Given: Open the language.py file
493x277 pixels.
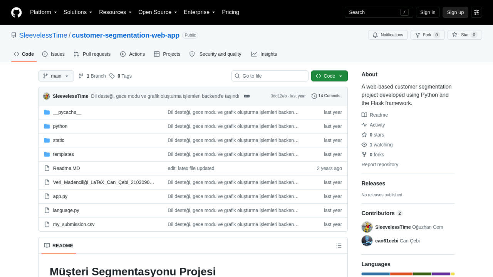Looking at the screenshot, I should click(66, 210).
